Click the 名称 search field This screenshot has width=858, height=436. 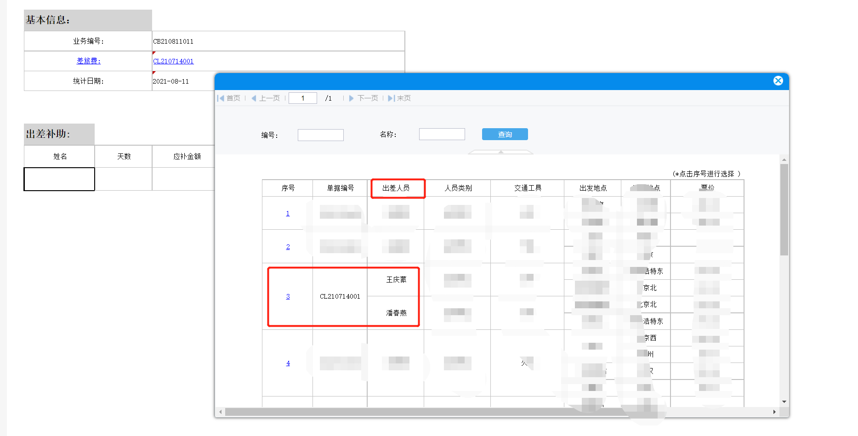coord(442,134)
